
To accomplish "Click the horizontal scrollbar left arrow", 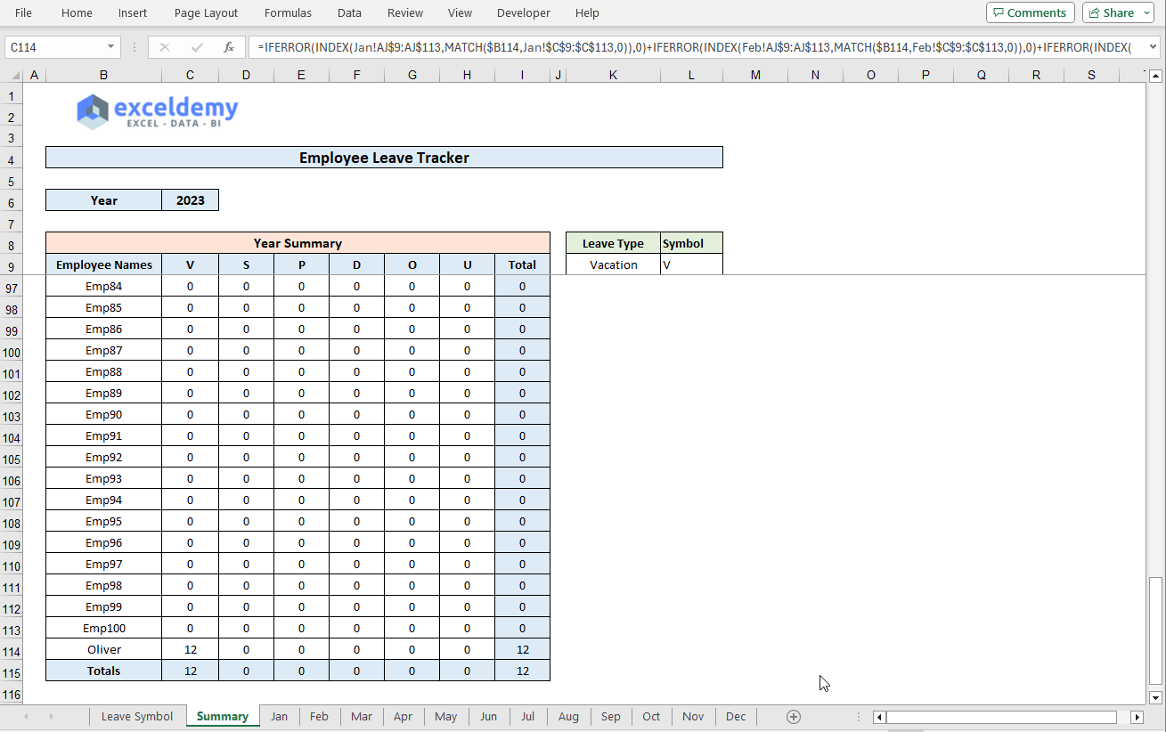I will point(879,717).
